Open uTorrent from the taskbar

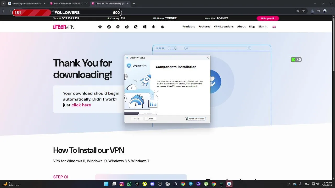point(206,184)
